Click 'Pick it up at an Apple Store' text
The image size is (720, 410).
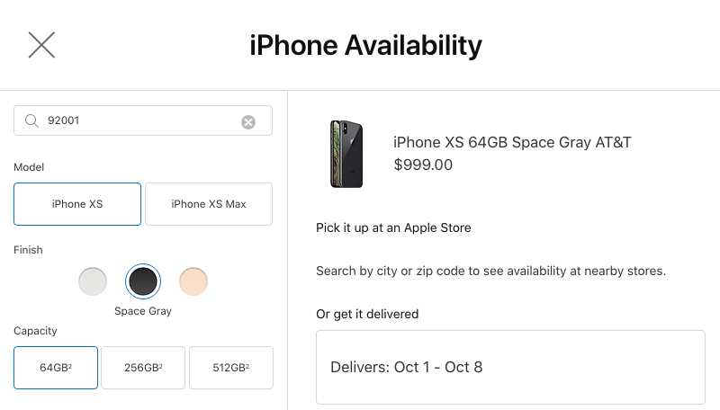393,227
